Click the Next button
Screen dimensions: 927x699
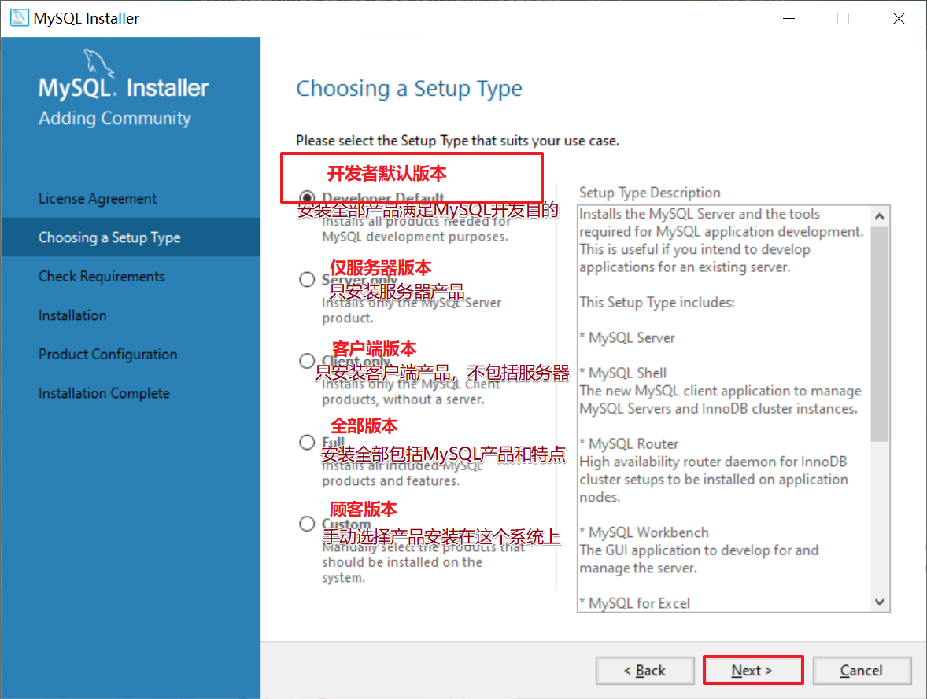[752, 671]
